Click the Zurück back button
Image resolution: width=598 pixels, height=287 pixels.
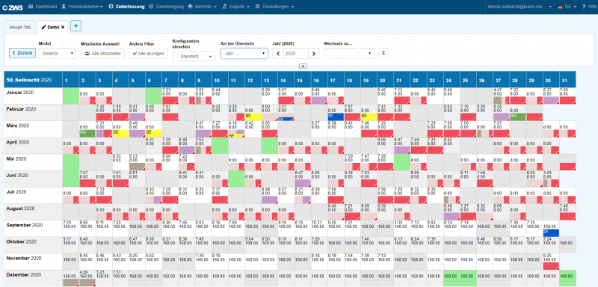click(x=22, y=53)
